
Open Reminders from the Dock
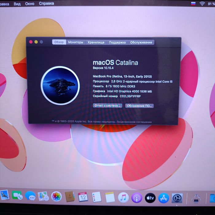coord(96,197)
